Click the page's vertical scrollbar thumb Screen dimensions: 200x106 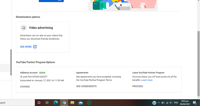pos(199,64)
